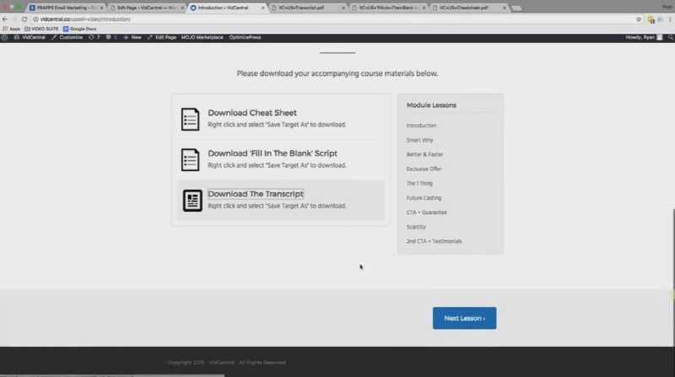
Task: Open the CTA + Guarantee lesson
Action: click(x=426, y=213)
